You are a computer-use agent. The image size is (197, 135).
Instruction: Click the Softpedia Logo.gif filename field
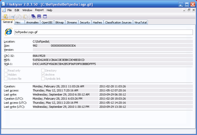104,32
